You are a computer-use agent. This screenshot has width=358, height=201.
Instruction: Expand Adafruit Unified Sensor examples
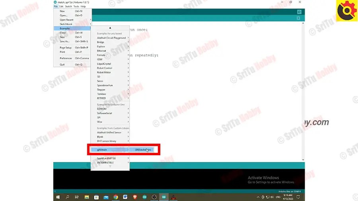(x=110, y=133)
